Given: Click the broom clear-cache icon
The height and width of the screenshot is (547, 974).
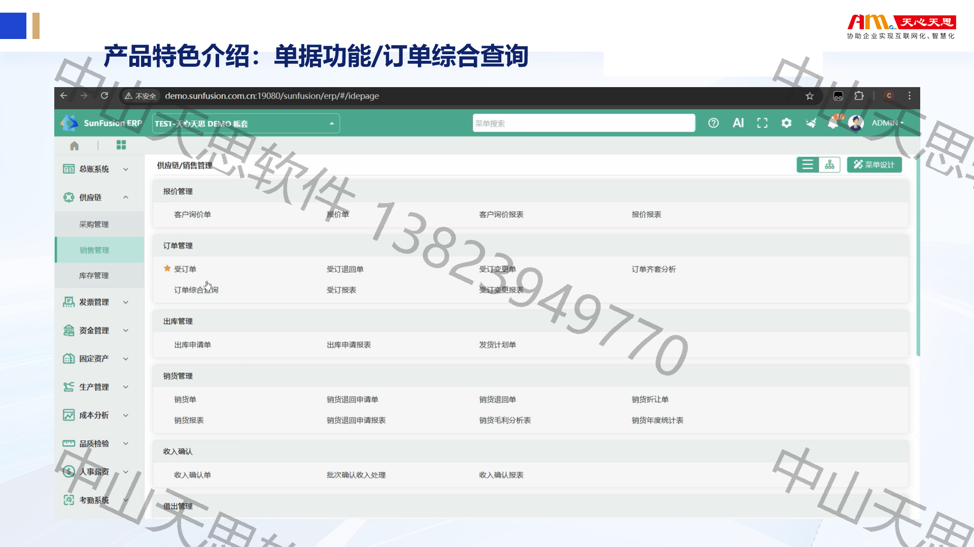Looking at the screenshot, I should click(x=811, y=123).
